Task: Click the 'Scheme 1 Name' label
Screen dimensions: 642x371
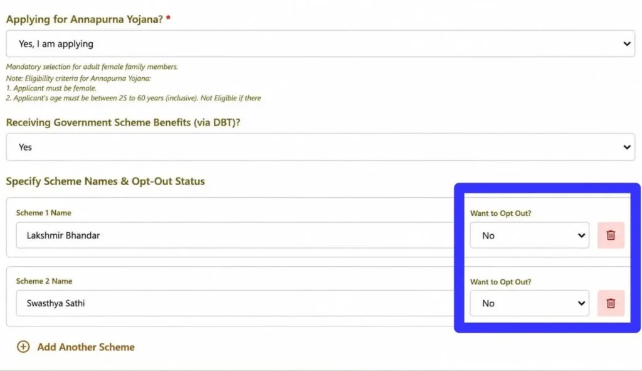Action: [43, 213]
